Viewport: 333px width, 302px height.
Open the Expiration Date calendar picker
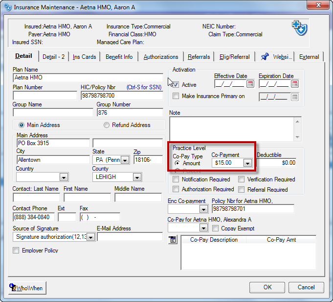(295, 84)
